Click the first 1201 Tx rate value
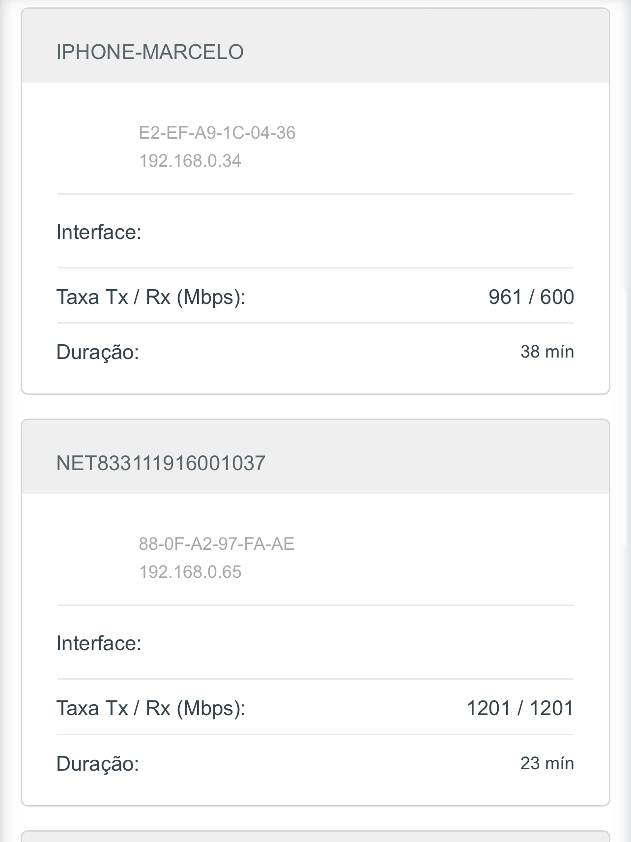This screenshot has width=631, height=842. [x=488, y=708]
